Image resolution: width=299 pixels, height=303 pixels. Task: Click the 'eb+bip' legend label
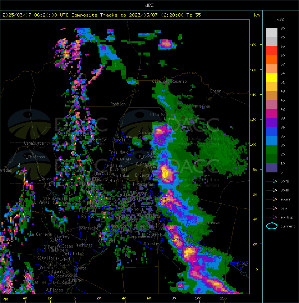[287, 217]
